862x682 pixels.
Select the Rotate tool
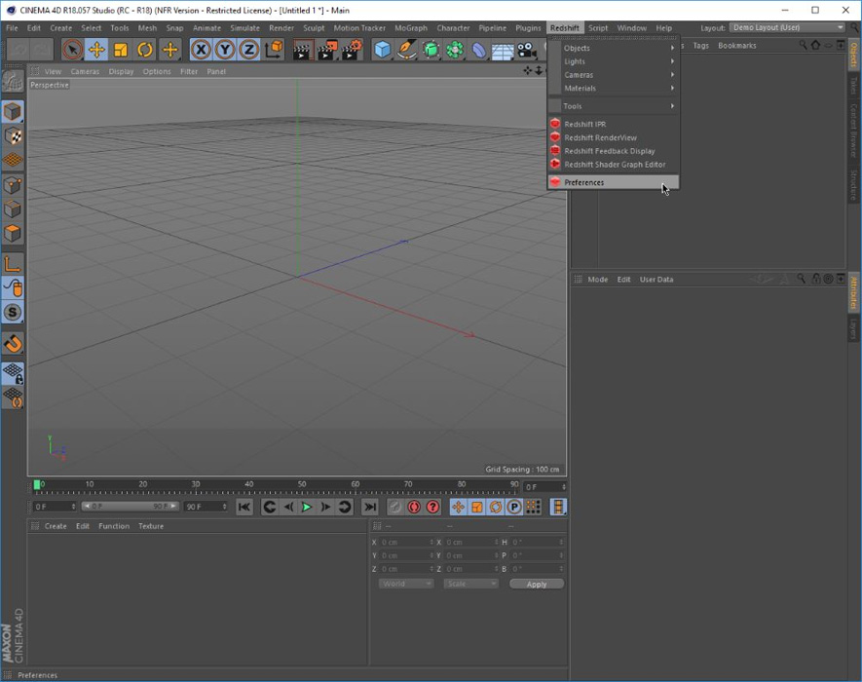click(x=145, y=50)
